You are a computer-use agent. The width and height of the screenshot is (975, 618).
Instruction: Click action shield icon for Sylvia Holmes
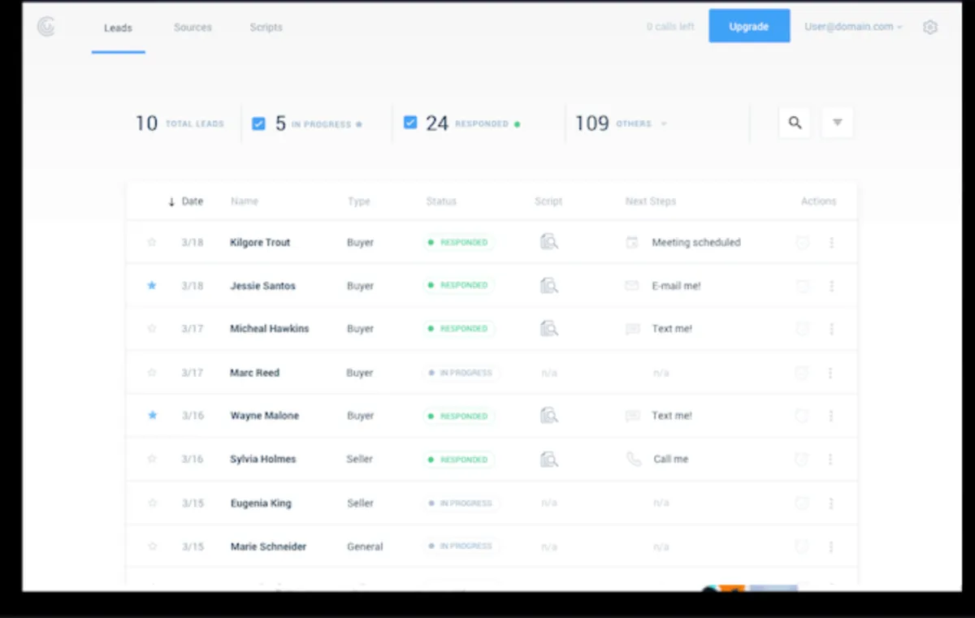tap(802, 459)
